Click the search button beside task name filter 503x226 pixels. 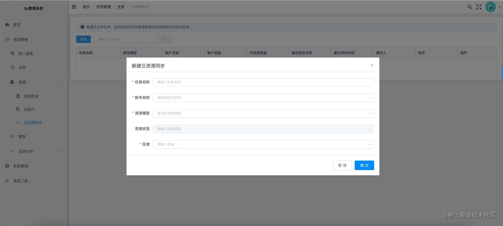tap(165, 39)
